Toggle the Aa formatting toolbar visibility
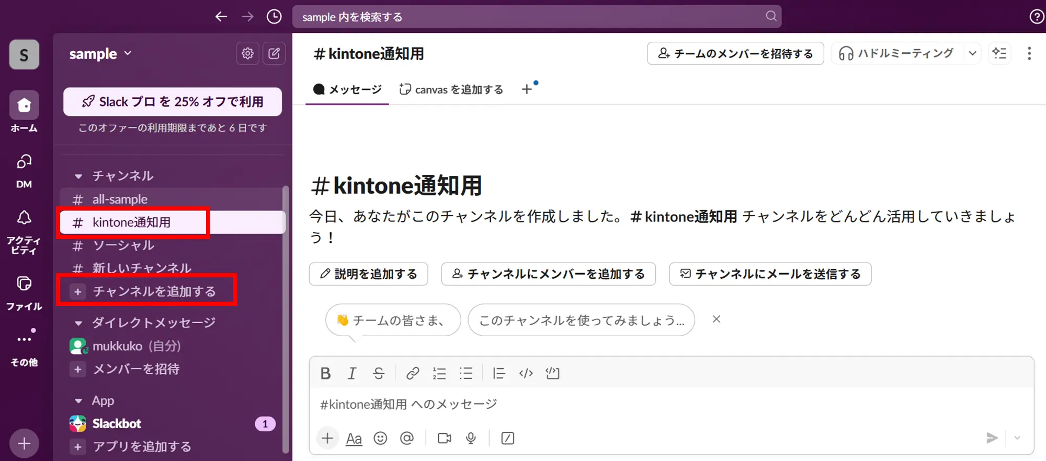Viewport: 1046px width, 461px height. tap(354, 439)
